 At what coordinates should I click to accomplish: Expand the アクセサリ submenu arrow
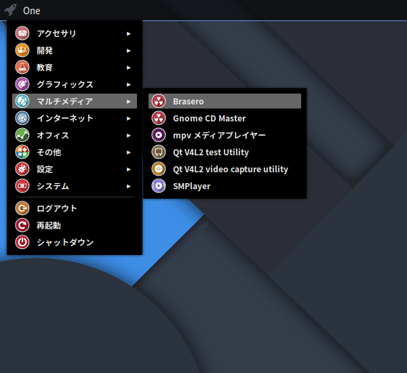point(128,33)
